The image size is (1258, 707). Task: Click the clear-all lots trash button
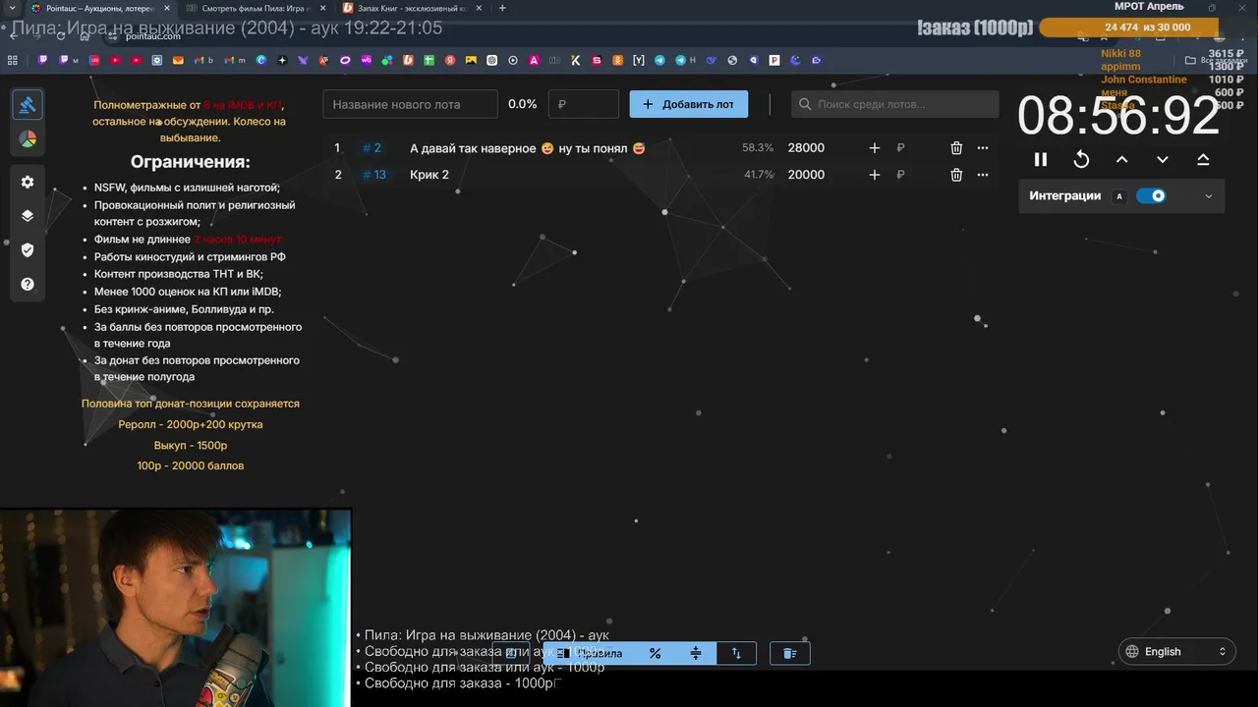pos(790,653)
